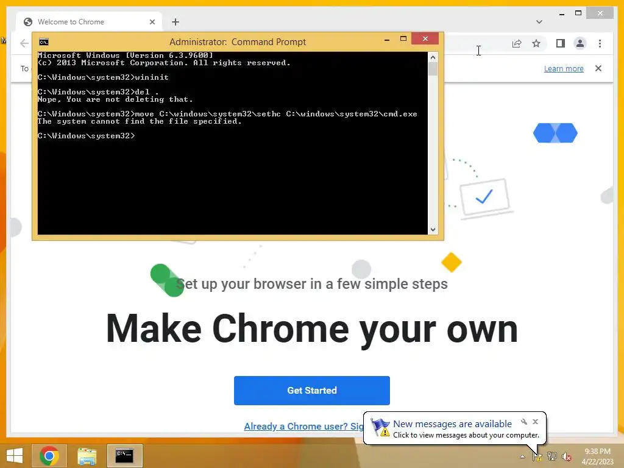This screenshot has width=624, height=468.
Task: Close the New messages notification balloon
Action: pos(535,422)
